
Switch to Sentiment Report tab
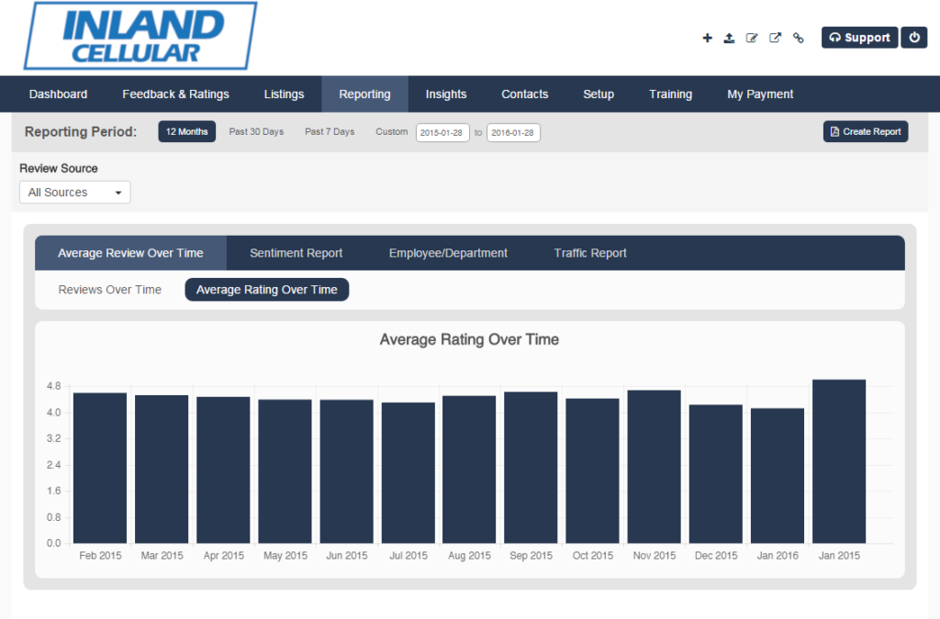(x=296, y=253)
